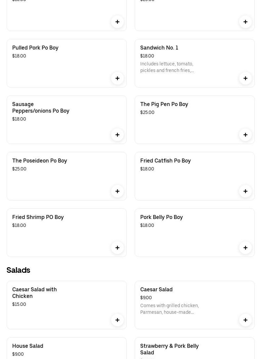Click plus for Sausage Peppers/onions Po Boy
Image resolution: width=266 pixels, height=359 pixels.
[x=117, y=135]
